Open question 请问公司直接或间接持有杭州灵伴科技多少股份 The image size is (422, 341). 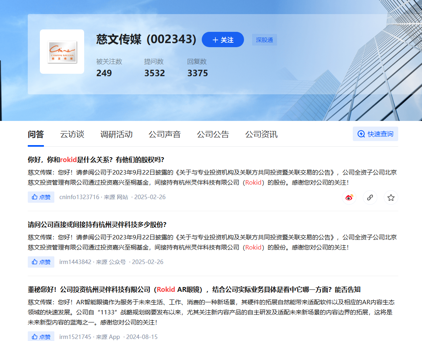pos(97,225)
